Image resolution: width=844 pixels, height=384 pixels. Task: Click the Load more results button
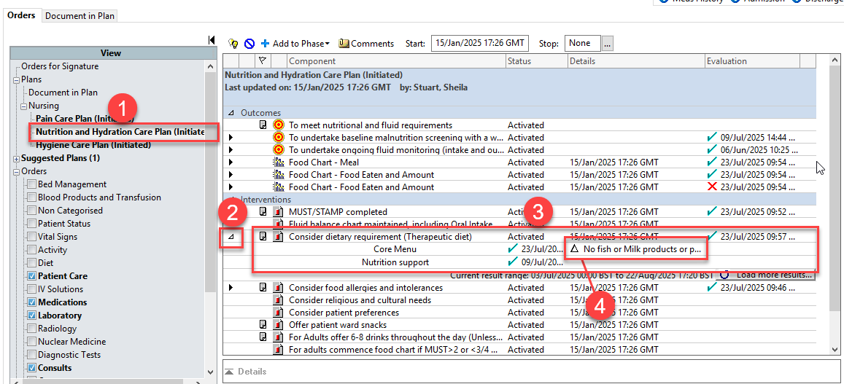point(765,275)
